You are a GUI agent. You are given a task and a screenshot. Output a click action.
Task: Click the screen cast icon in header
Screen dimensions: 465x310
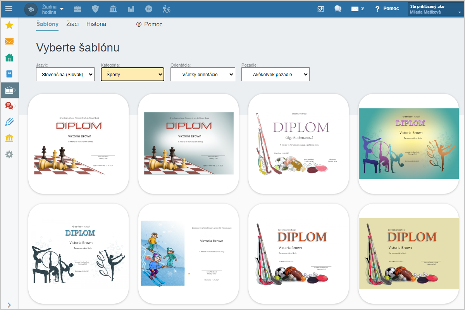[x=320, y=9]
